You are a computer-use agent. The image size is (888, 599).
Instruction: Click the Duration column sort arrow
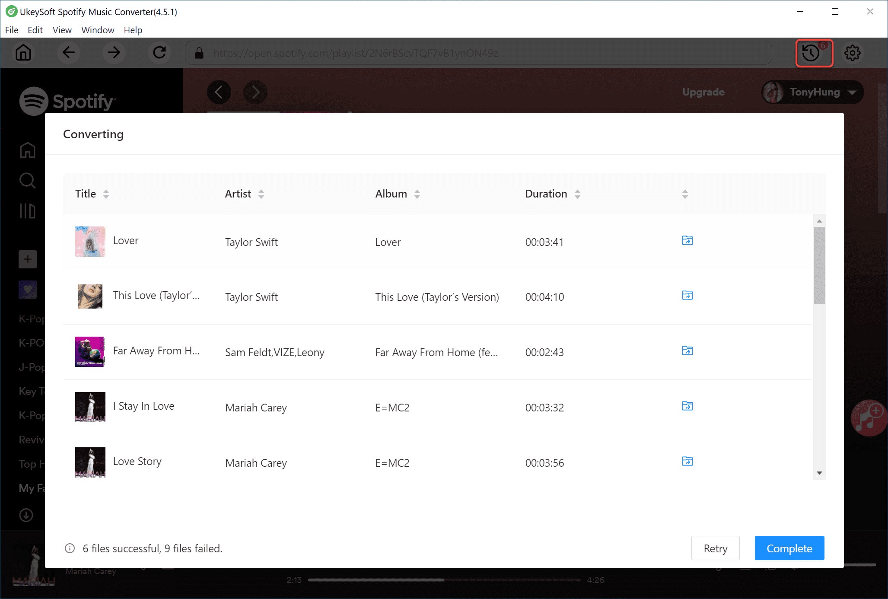pyautogui.click(x=576, y=193)
